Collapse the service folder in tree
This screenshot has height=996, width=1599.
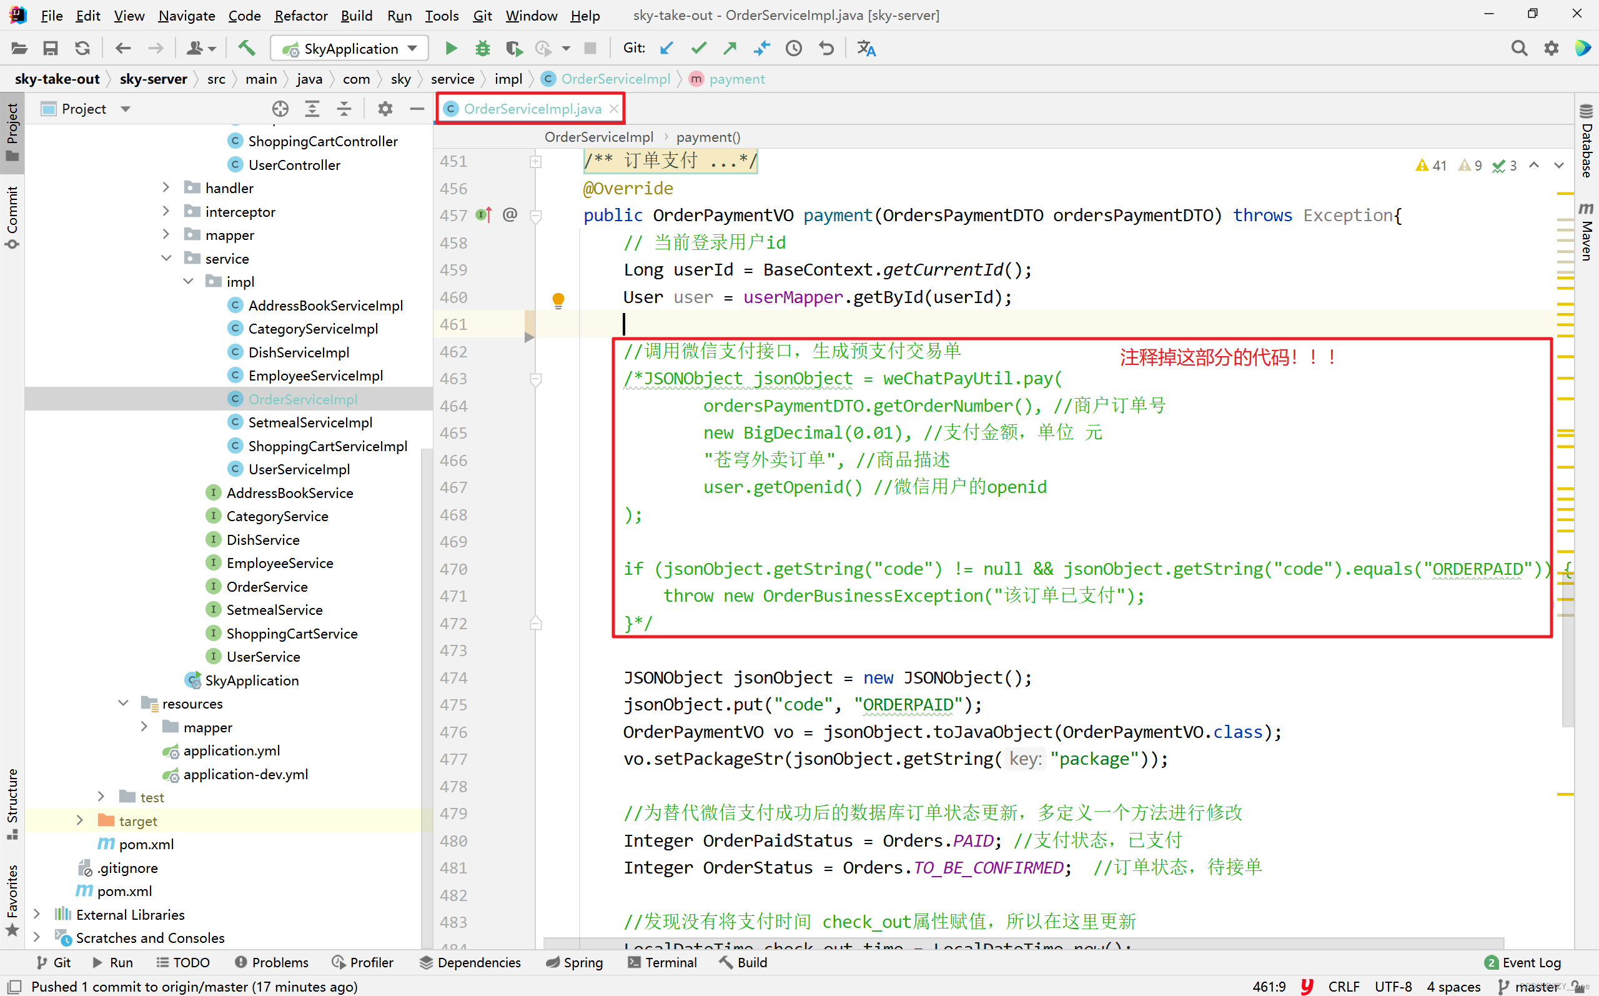[167, 259]
